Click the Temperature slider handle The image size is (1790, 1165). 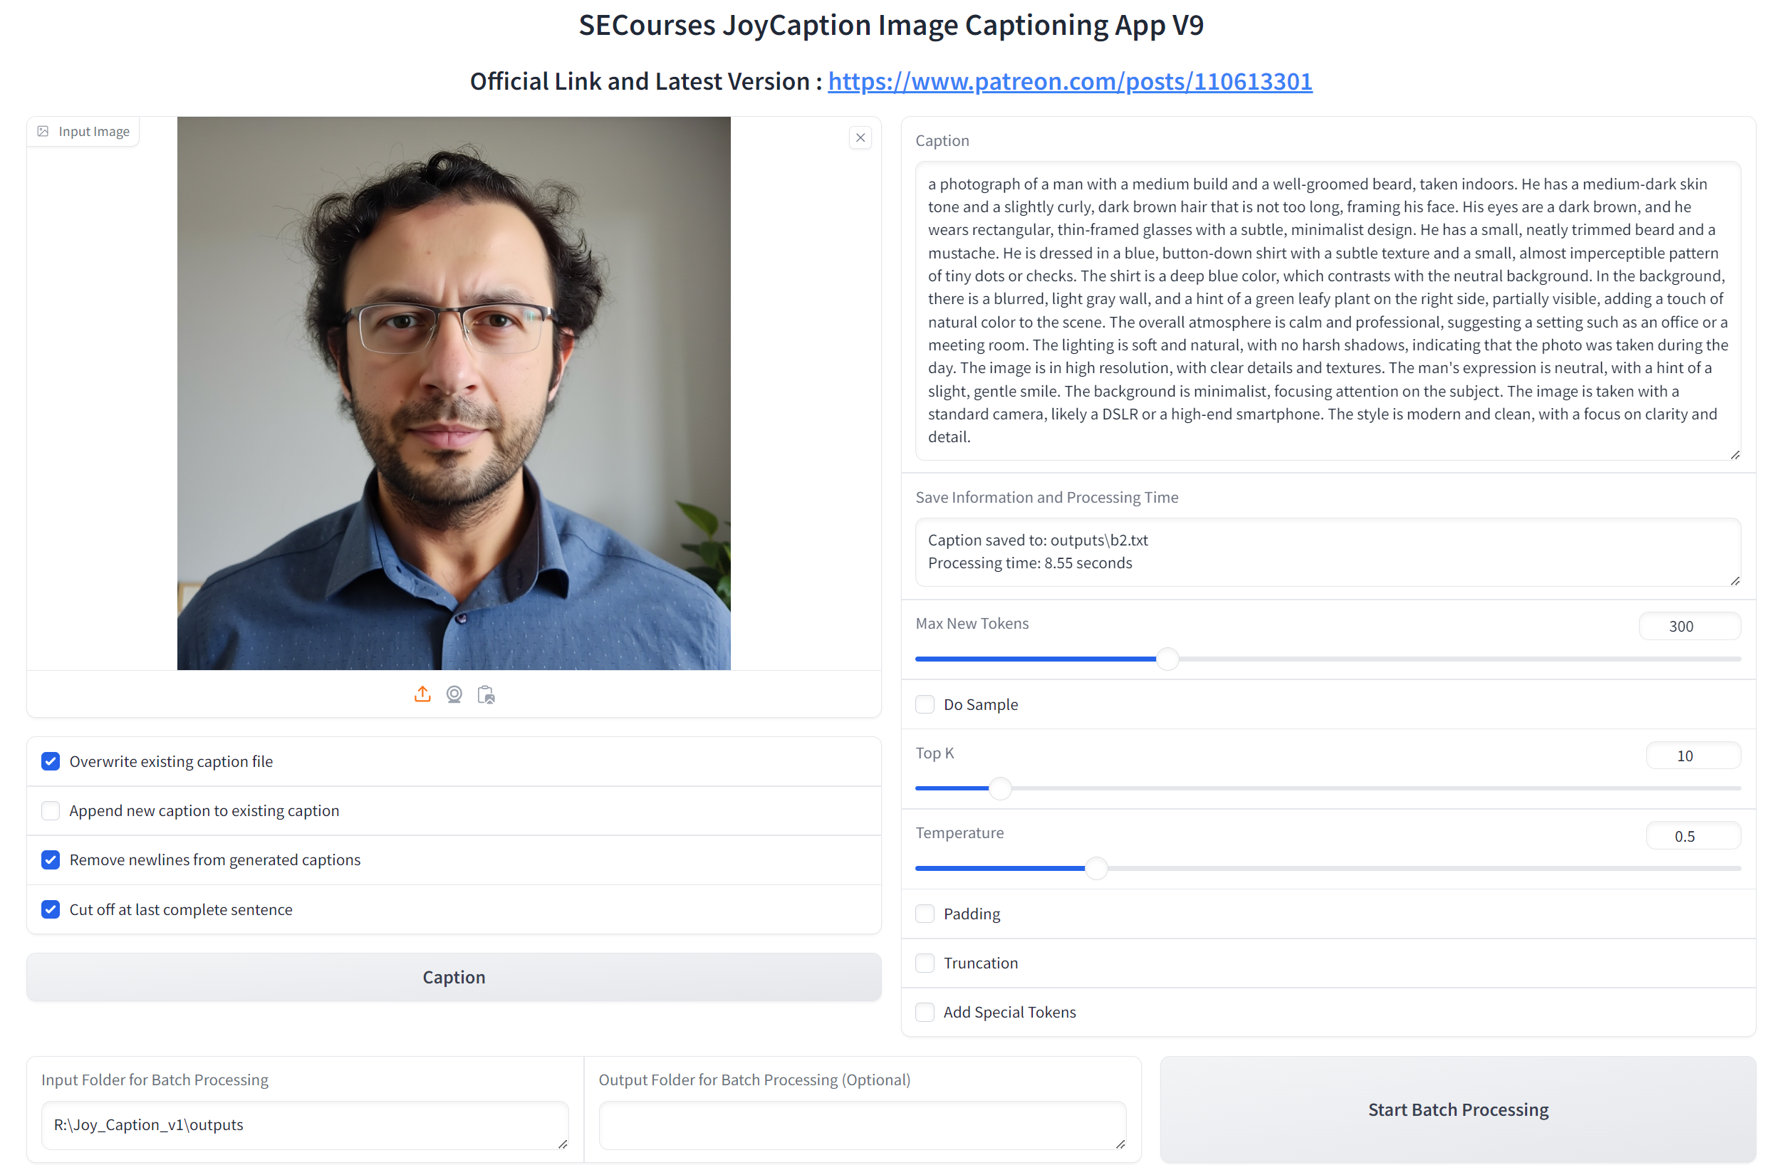coord(1096,869)
